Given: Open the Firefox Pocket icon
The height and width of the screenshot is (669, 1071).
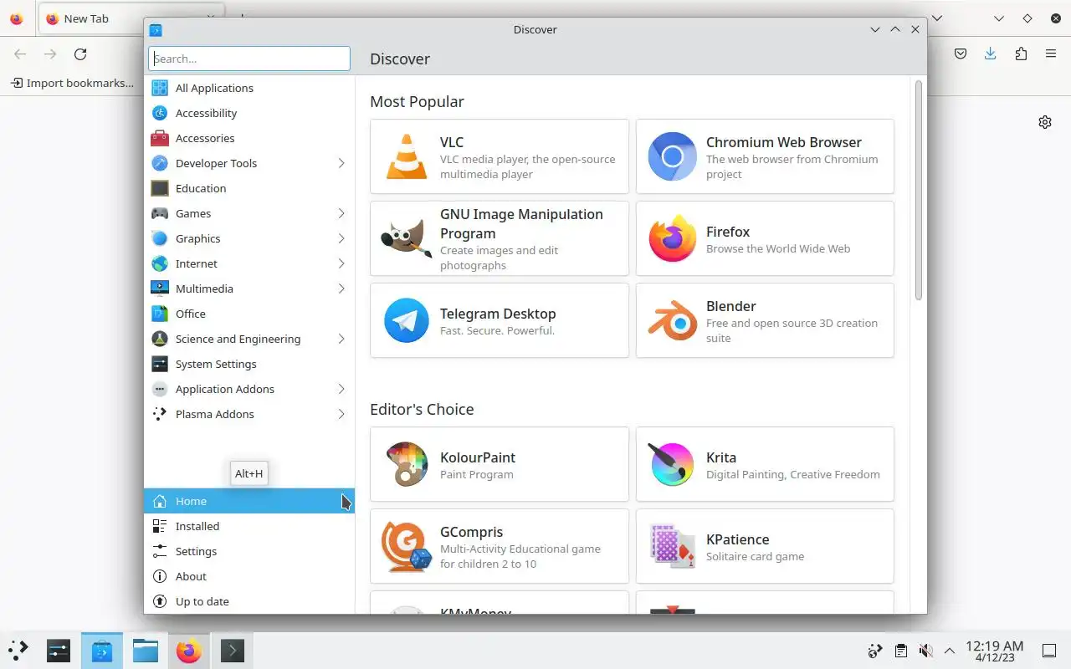Looking at the screenshot, I should [x=961, y=54].
